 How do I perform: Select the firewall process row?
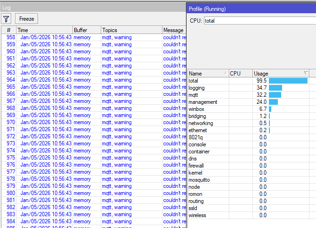pos(252,166)
